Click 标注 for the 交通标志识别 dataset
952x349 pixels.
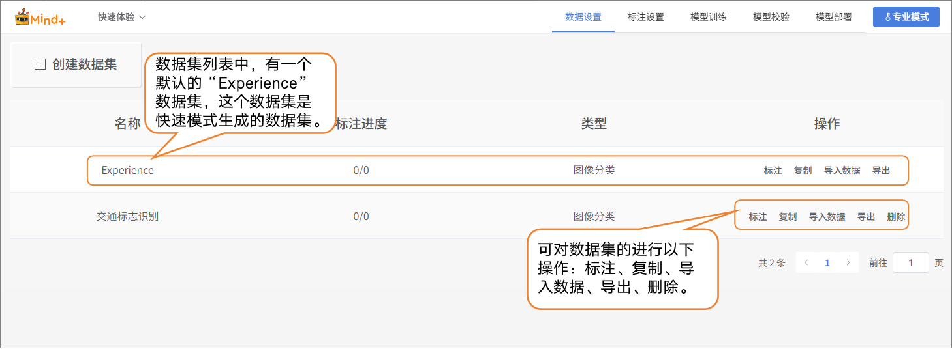point(758,217)
